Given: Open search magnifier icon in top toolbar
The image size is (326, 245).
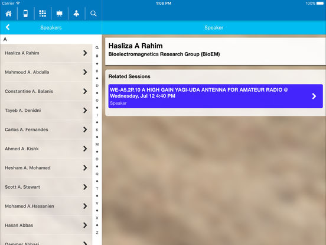Looking at the screenshot, I should coord(93,14).
